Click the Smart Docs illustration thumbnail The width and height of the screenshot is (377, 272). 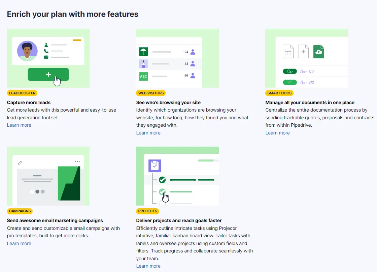307,58
